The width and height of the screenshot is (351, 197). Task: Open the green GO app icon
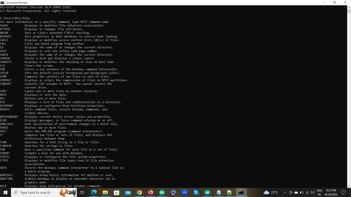pos(162,192)
